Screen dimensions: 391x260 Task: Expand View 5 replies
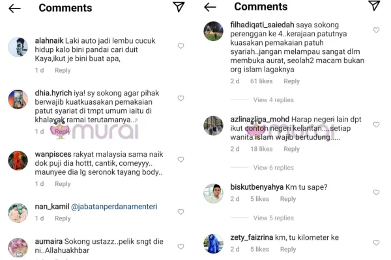[x=274, y=218]
